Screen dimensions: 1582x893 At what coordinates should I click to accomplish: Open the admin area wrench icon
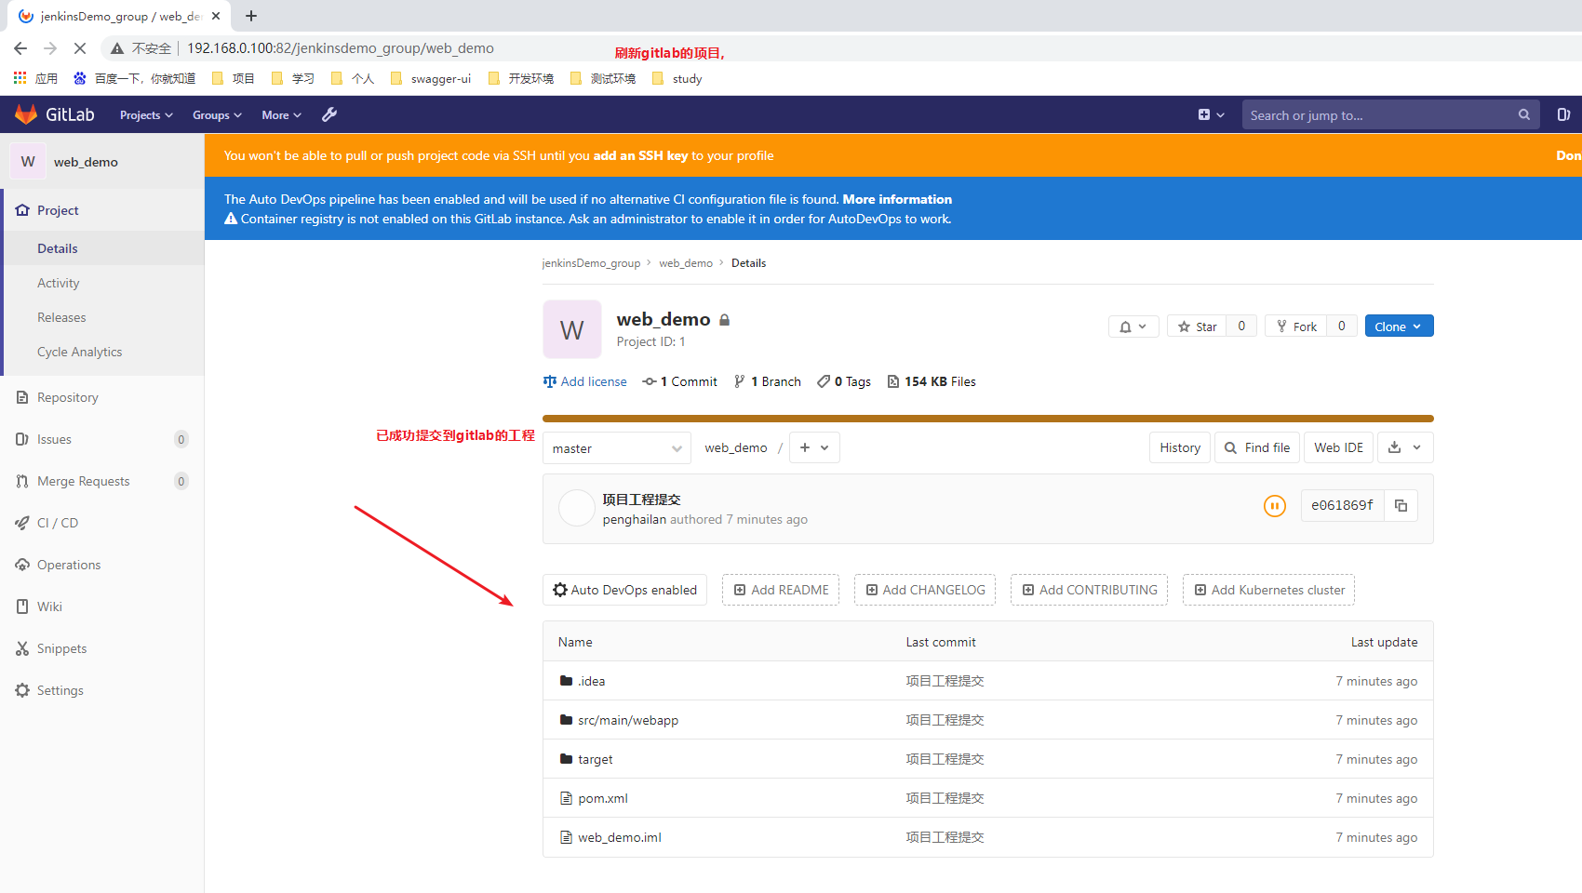[x=328, y=114]
